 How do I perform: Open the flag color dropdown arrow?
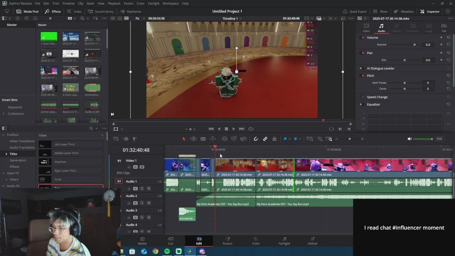pos(290,139)
